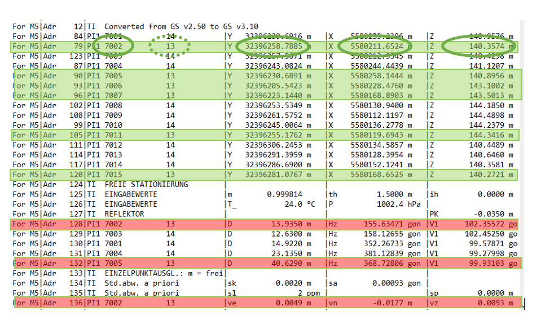Viewport: 541px width, 316px height.
Task: Click Hz value 368.72806 gon
Action: point(392,264)
